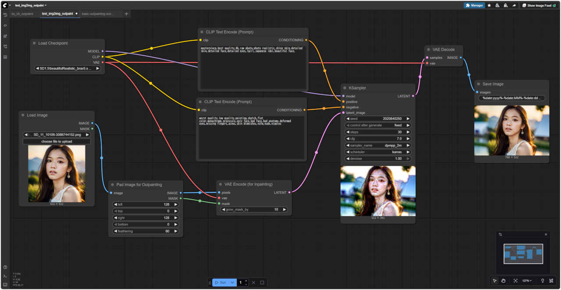This screenshot has height=290, width=561.
Task: Click the KSampler preview image
Action: 378,191
